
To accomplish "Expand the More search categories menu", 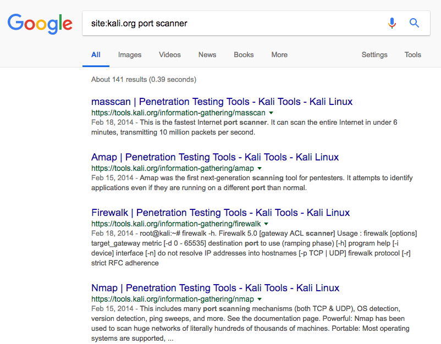I will tap(279, 55).
